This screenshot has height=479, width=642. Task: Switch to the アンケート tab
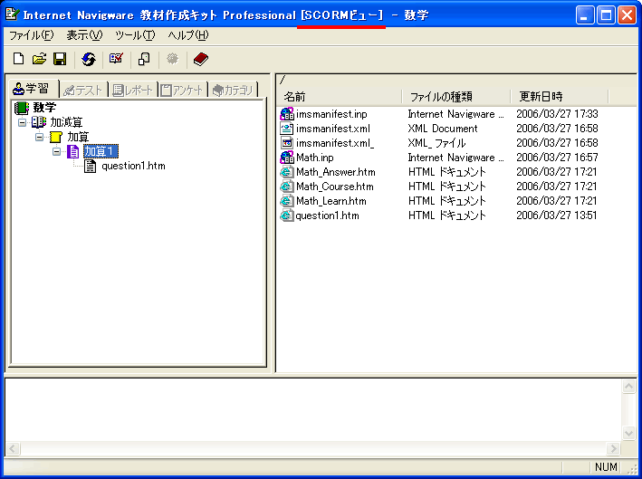pos(183,90)
